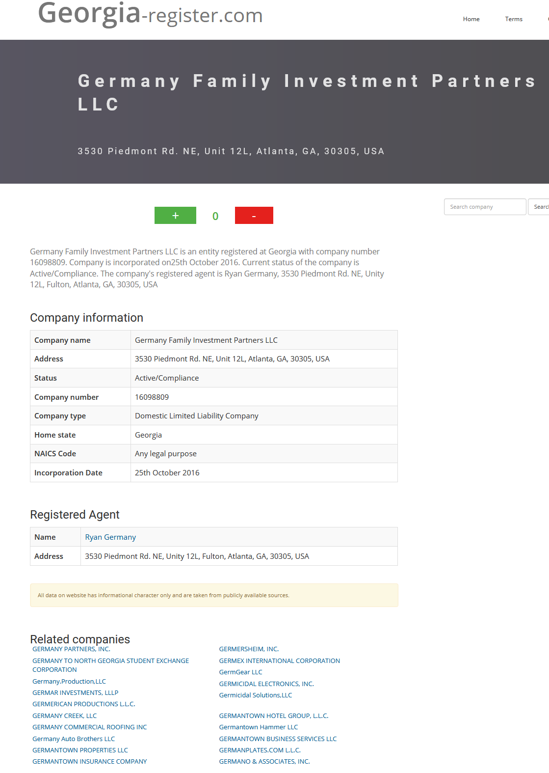Click the vote count number 0
Image resolution: width=549 pixels, height=773 pixels.
[x=215, y=216]
